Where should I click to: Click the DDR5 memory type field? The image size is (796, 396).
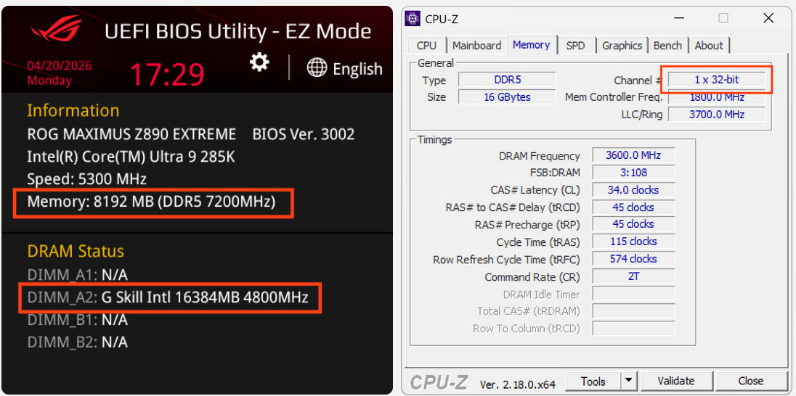[507, 80]
